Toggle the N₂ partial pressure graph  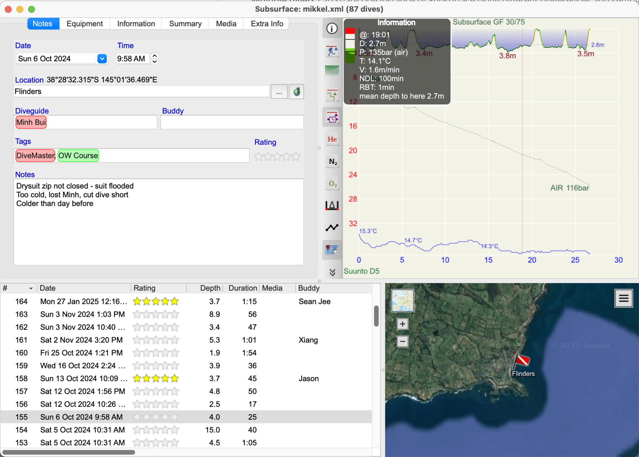tap(332, 162)
